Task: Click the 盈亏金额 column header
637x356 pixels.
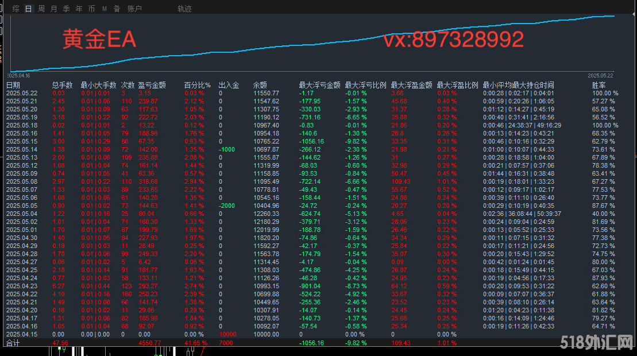Action: pos(152,85)
